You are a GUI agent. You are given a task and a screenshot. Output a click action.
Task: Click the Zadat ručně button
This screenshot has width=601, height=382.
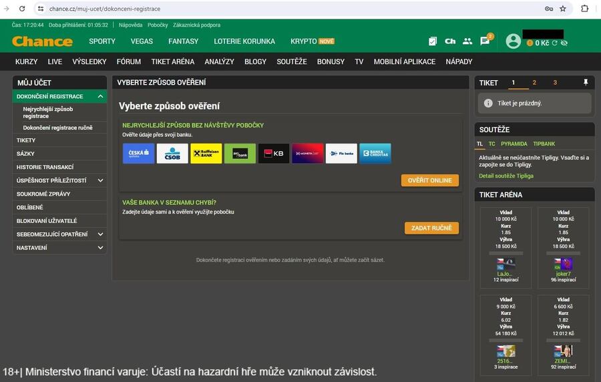click(431, 228)
